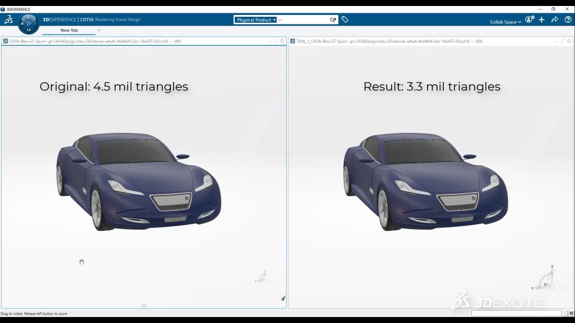The height and width of the screenshot is (323, 575).
Task: Click status text 'Drag to rotate'
Action: click(x=11, y=314)
